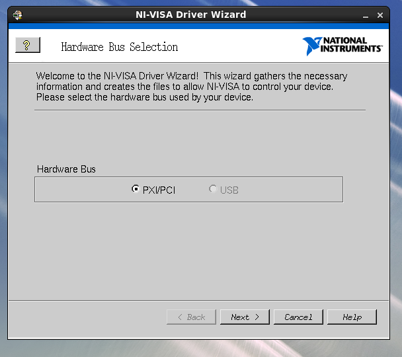Go to Next wizard step
The height and width of the screenshot is (357, 402).
click(245, 317)
